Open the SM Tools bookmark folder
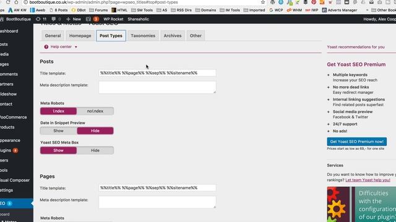 tap(142, 10)
